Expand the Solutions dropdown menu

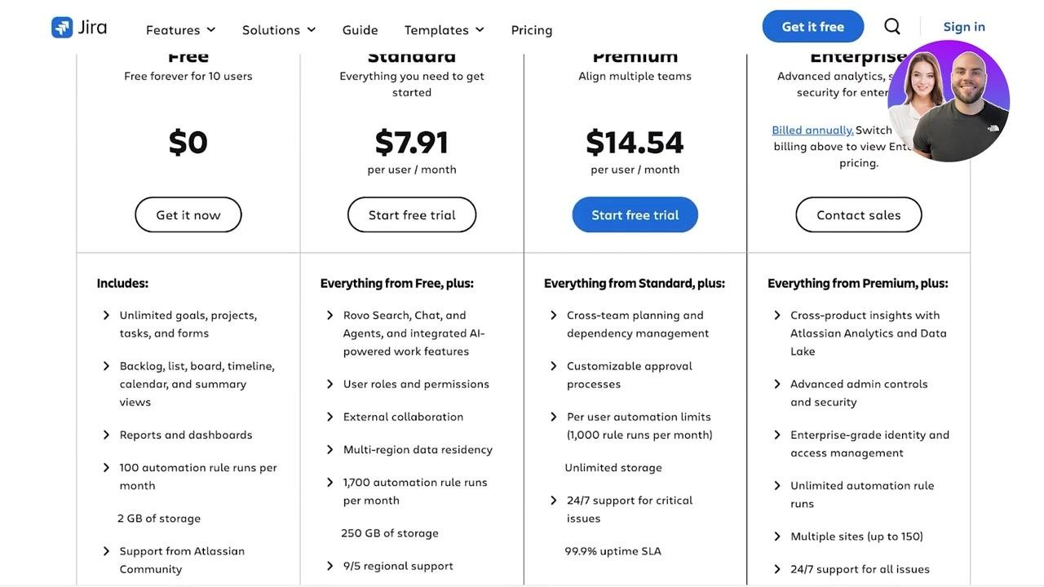279,29
